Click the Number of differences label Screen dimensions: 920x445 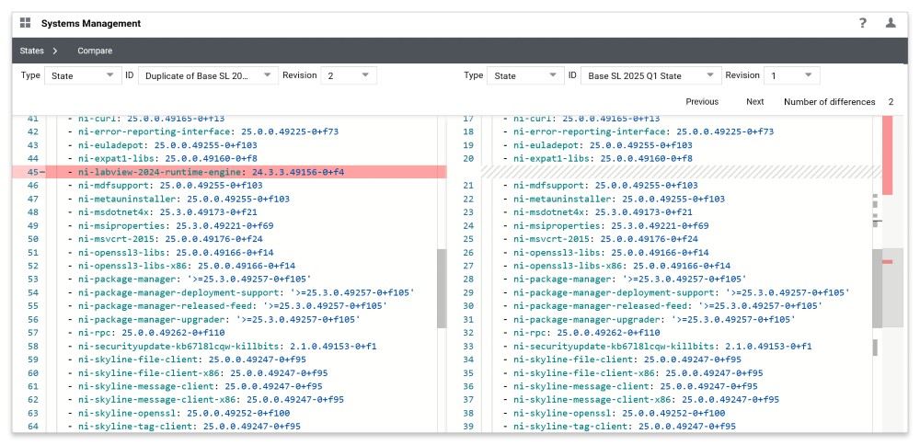click(830, 102)
